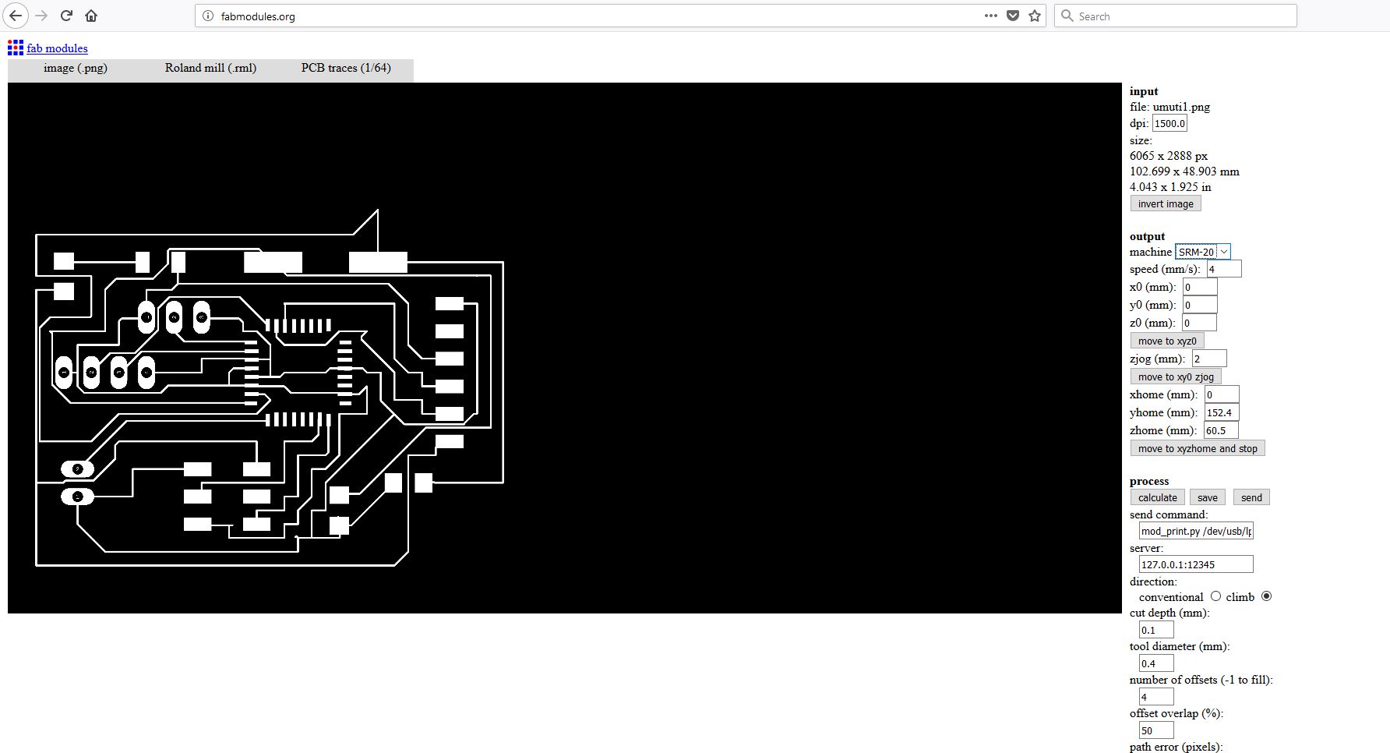
Task: Click the offset overlap (%) input field
Action: 1156,730
